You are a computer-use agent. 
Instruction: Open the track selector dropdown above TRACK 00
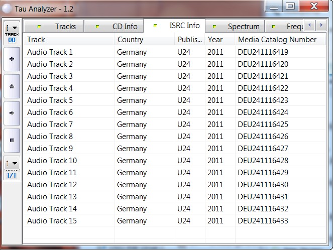coord(12,28)
